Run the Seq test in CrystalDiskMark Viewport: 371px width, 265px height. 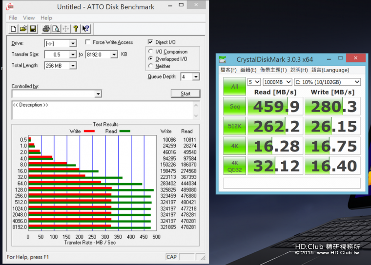(234, 106)
